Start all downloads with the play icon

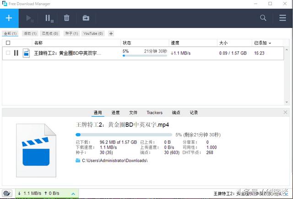[29, 18]
